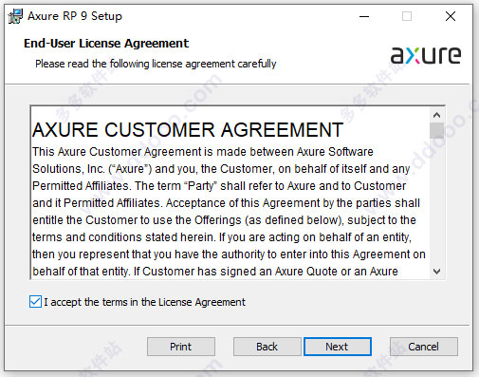479x377 pixels.
Task: Click the 'Please read the following license agreement carefully' text
Action: [156, 64]
